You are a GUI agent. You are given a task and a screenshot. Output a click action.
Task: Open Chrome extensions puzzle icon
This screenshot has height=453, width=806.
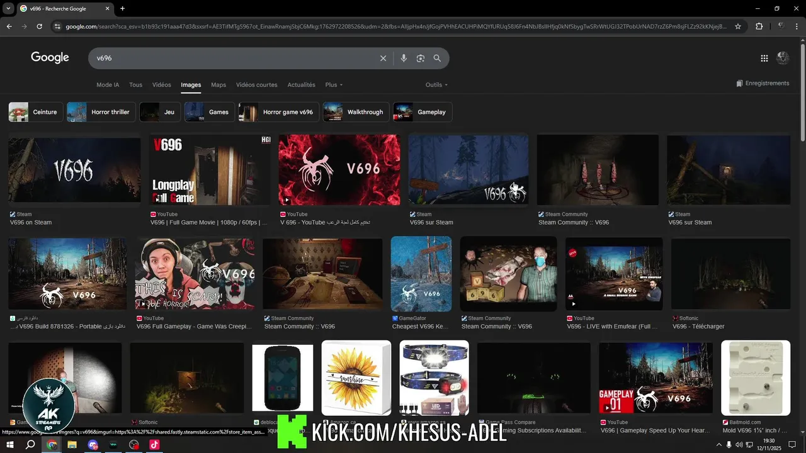tap(759, 26)
